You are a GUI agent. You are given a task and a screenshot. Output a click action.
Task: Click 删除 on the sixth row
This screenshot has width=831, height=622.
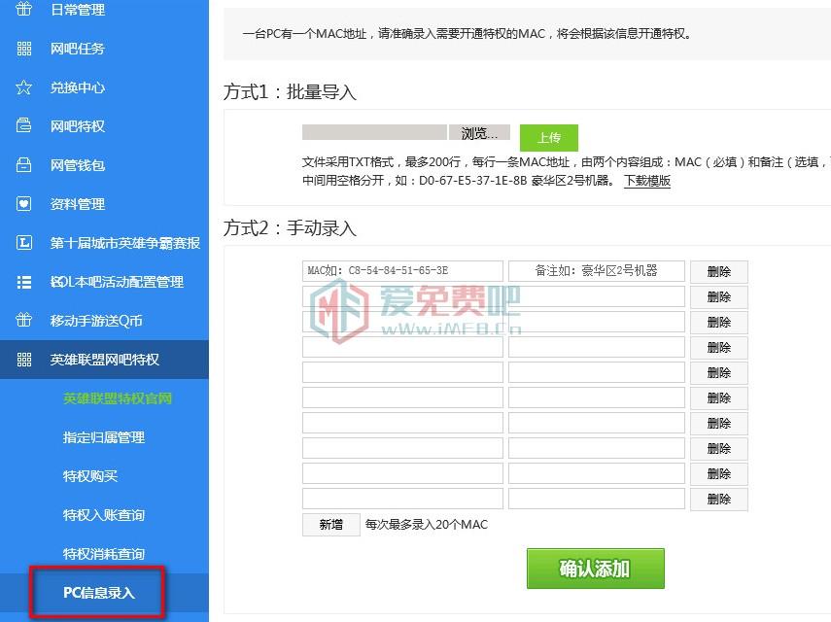[719, 398]
